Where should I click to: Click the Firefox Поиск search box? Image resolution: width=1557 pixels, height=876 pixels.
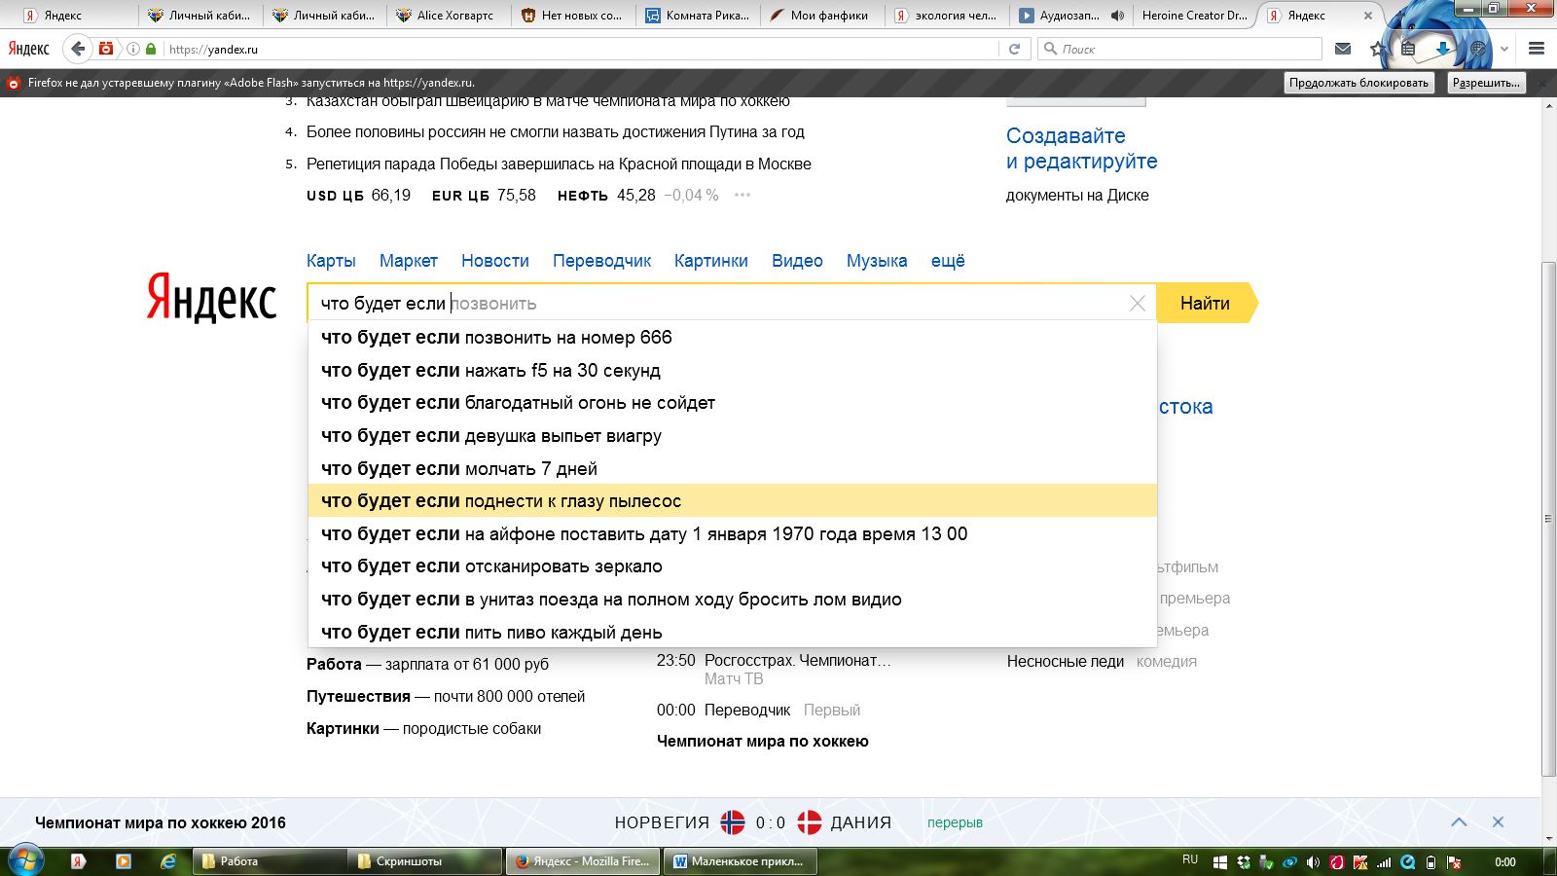pos(1180,49)
